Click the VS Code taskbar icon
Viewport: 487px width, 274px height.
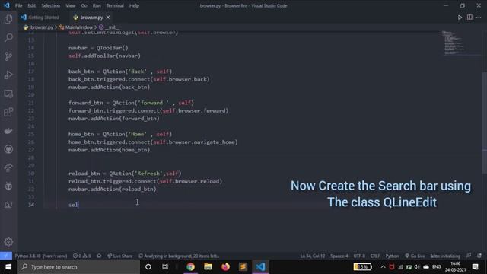(260, 267)
